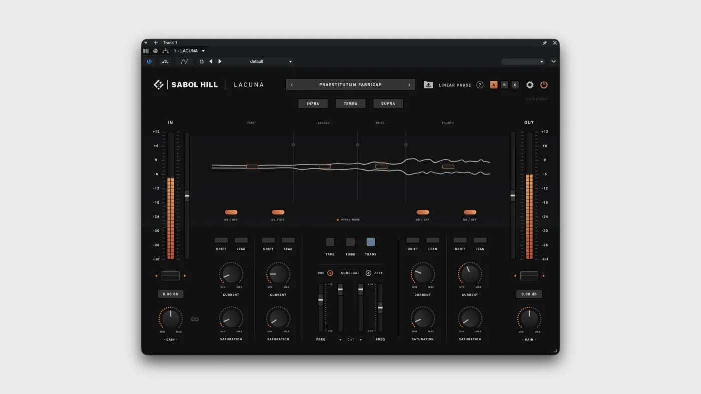Open the help question mark icon
Image resolution: width=701 pixels, height=394 pixels.
(480, 85)
